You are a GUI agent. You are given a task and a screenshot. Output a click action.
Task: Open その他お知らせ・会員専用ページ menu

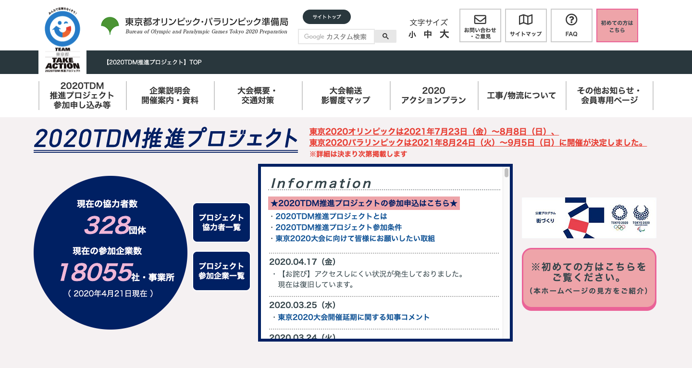point(609,96)
